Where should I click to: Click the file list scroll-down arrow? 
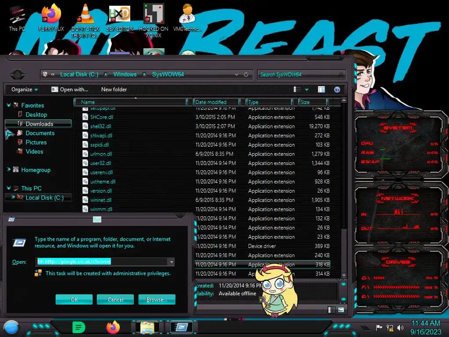pyautogui.click(x=344, y=275)
